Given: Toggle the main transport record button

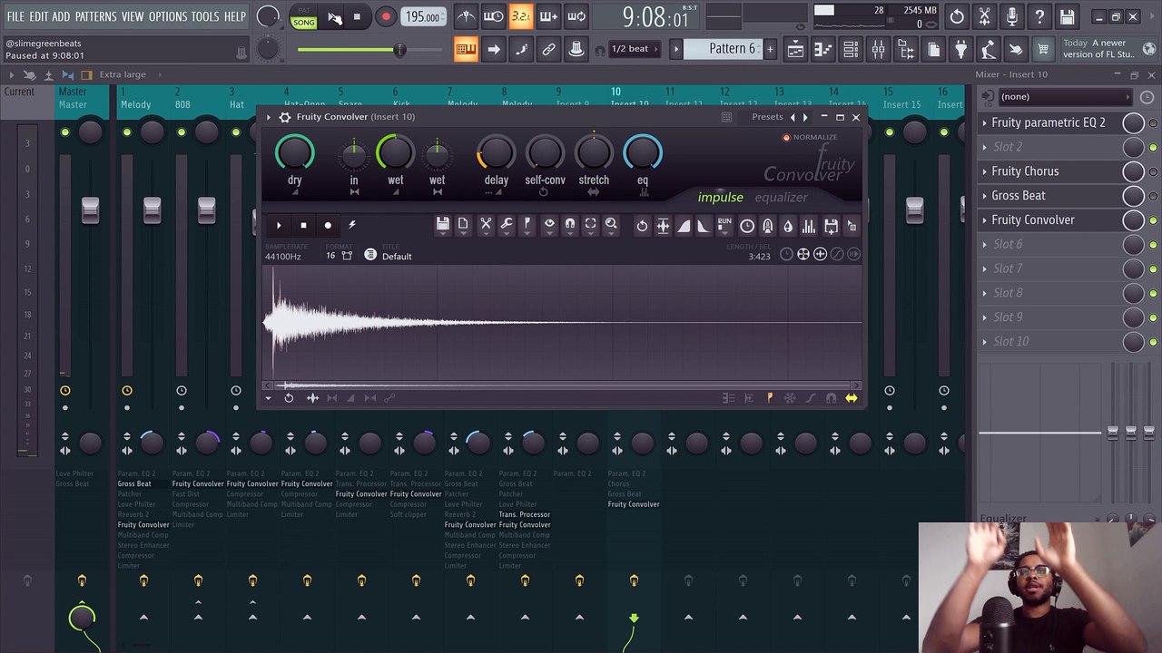Looking at the screenshot, I should pos(386,16).
